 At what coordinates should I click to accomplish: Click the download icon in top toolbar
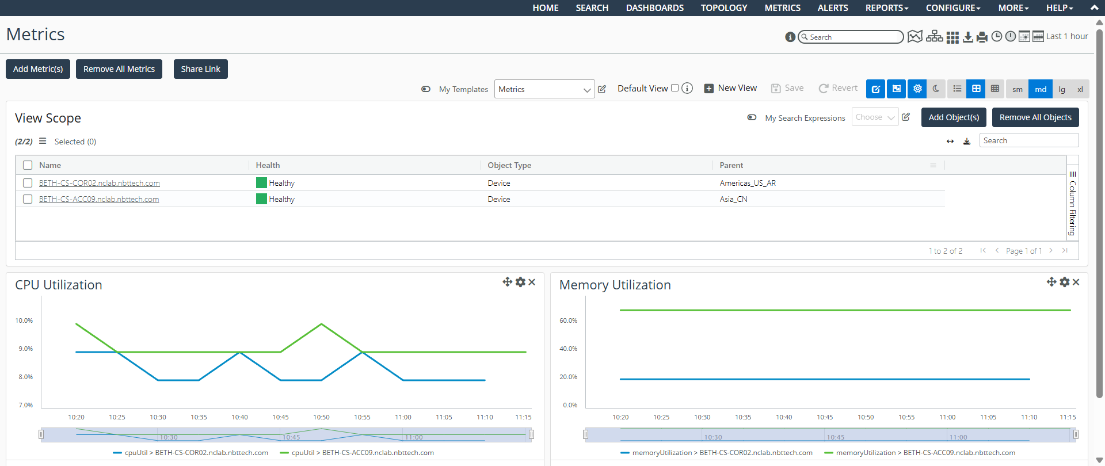pos(968,37)
